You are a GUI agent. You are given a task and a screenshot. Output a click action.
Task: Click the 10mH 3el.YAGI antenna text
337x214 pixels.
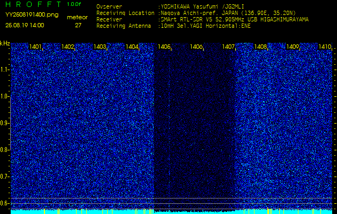206,26
